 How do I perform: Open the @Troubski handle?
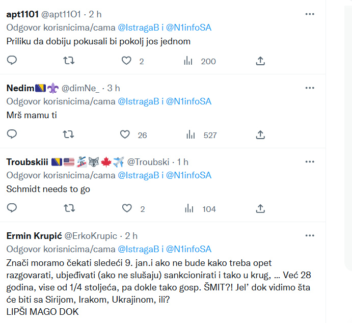(148, 162)
